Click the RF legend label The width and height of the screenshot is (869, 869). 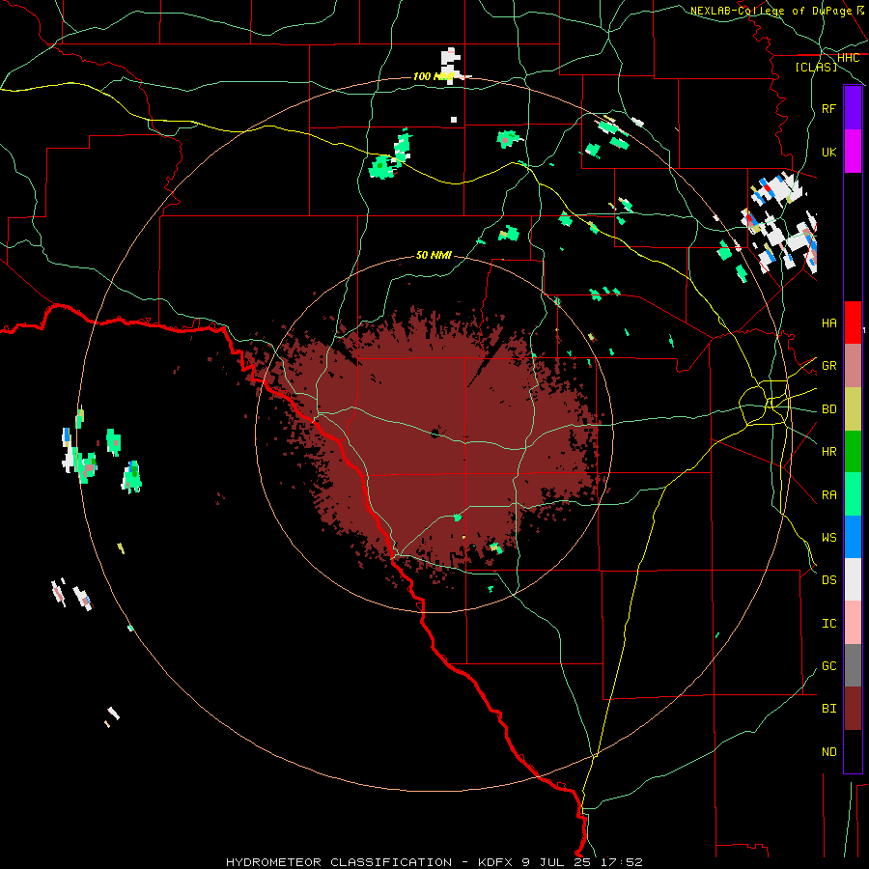coord(828,108)
